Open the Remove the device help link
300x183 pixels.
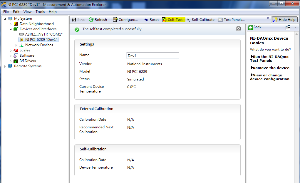tap(270, 68)
